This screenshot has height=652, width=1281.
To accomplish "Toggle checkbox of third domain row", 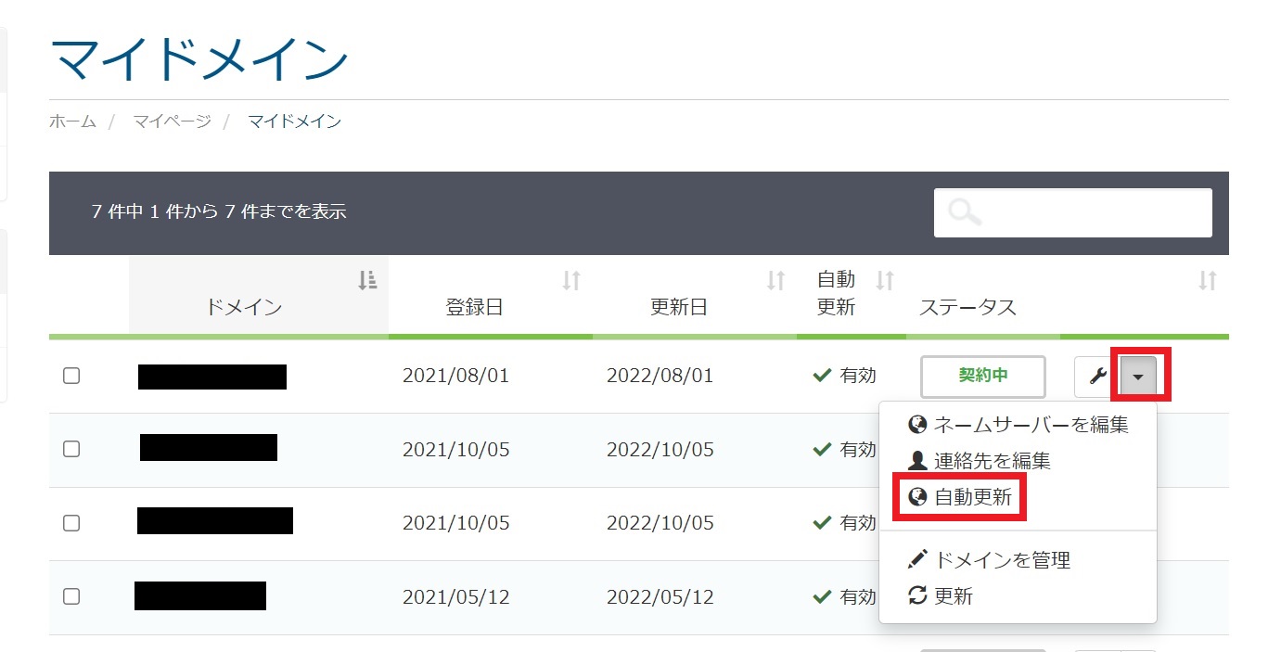I will tap(71, 522).
